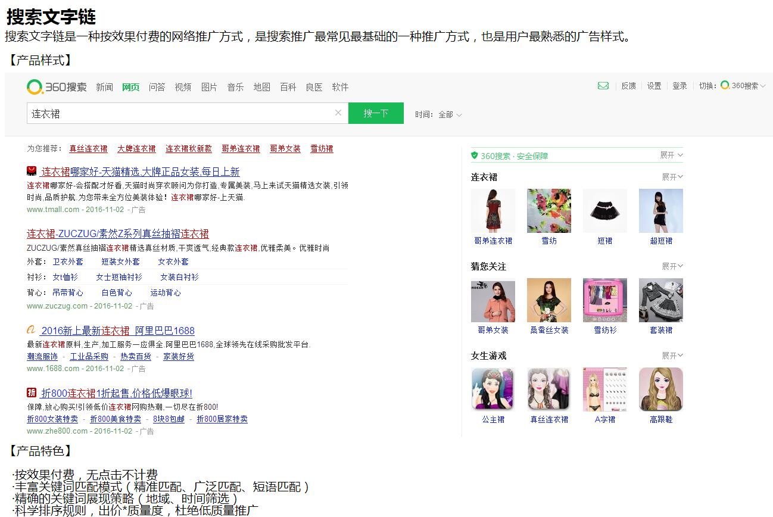Click the 搜一下 search button
The height and width of the screenshot is (517, 773).
coord(376,113)
